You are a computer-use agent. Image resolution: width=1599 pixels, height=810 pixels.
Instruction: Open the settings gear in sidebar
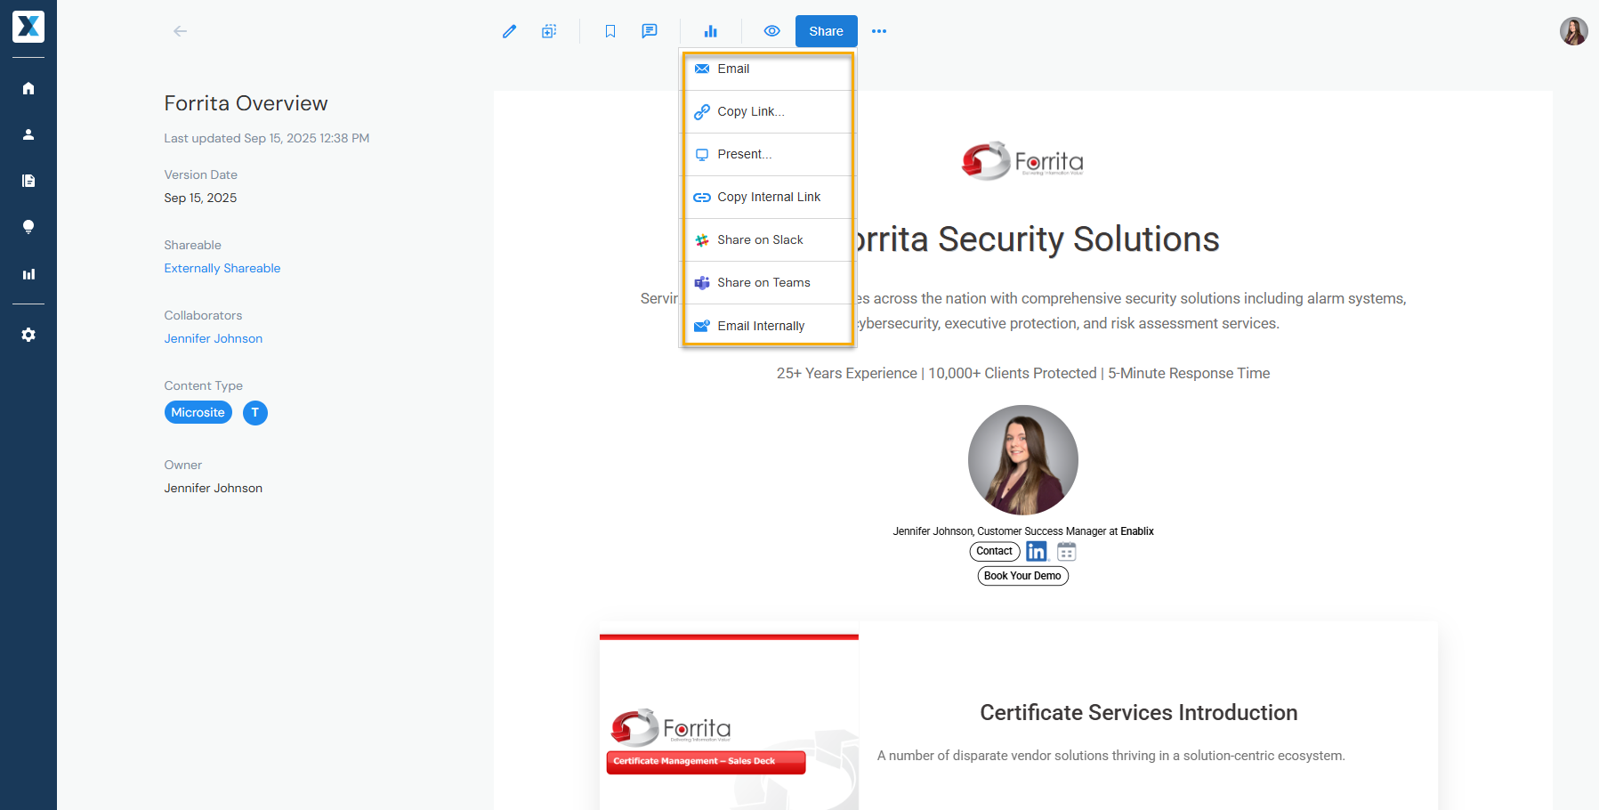pyautogui.click(x=28, y=335)
